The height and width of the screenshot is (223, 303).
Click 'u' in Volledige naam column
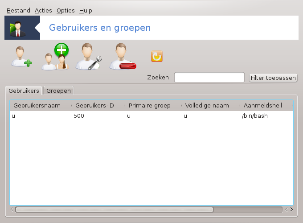click(x=185, y=116)
